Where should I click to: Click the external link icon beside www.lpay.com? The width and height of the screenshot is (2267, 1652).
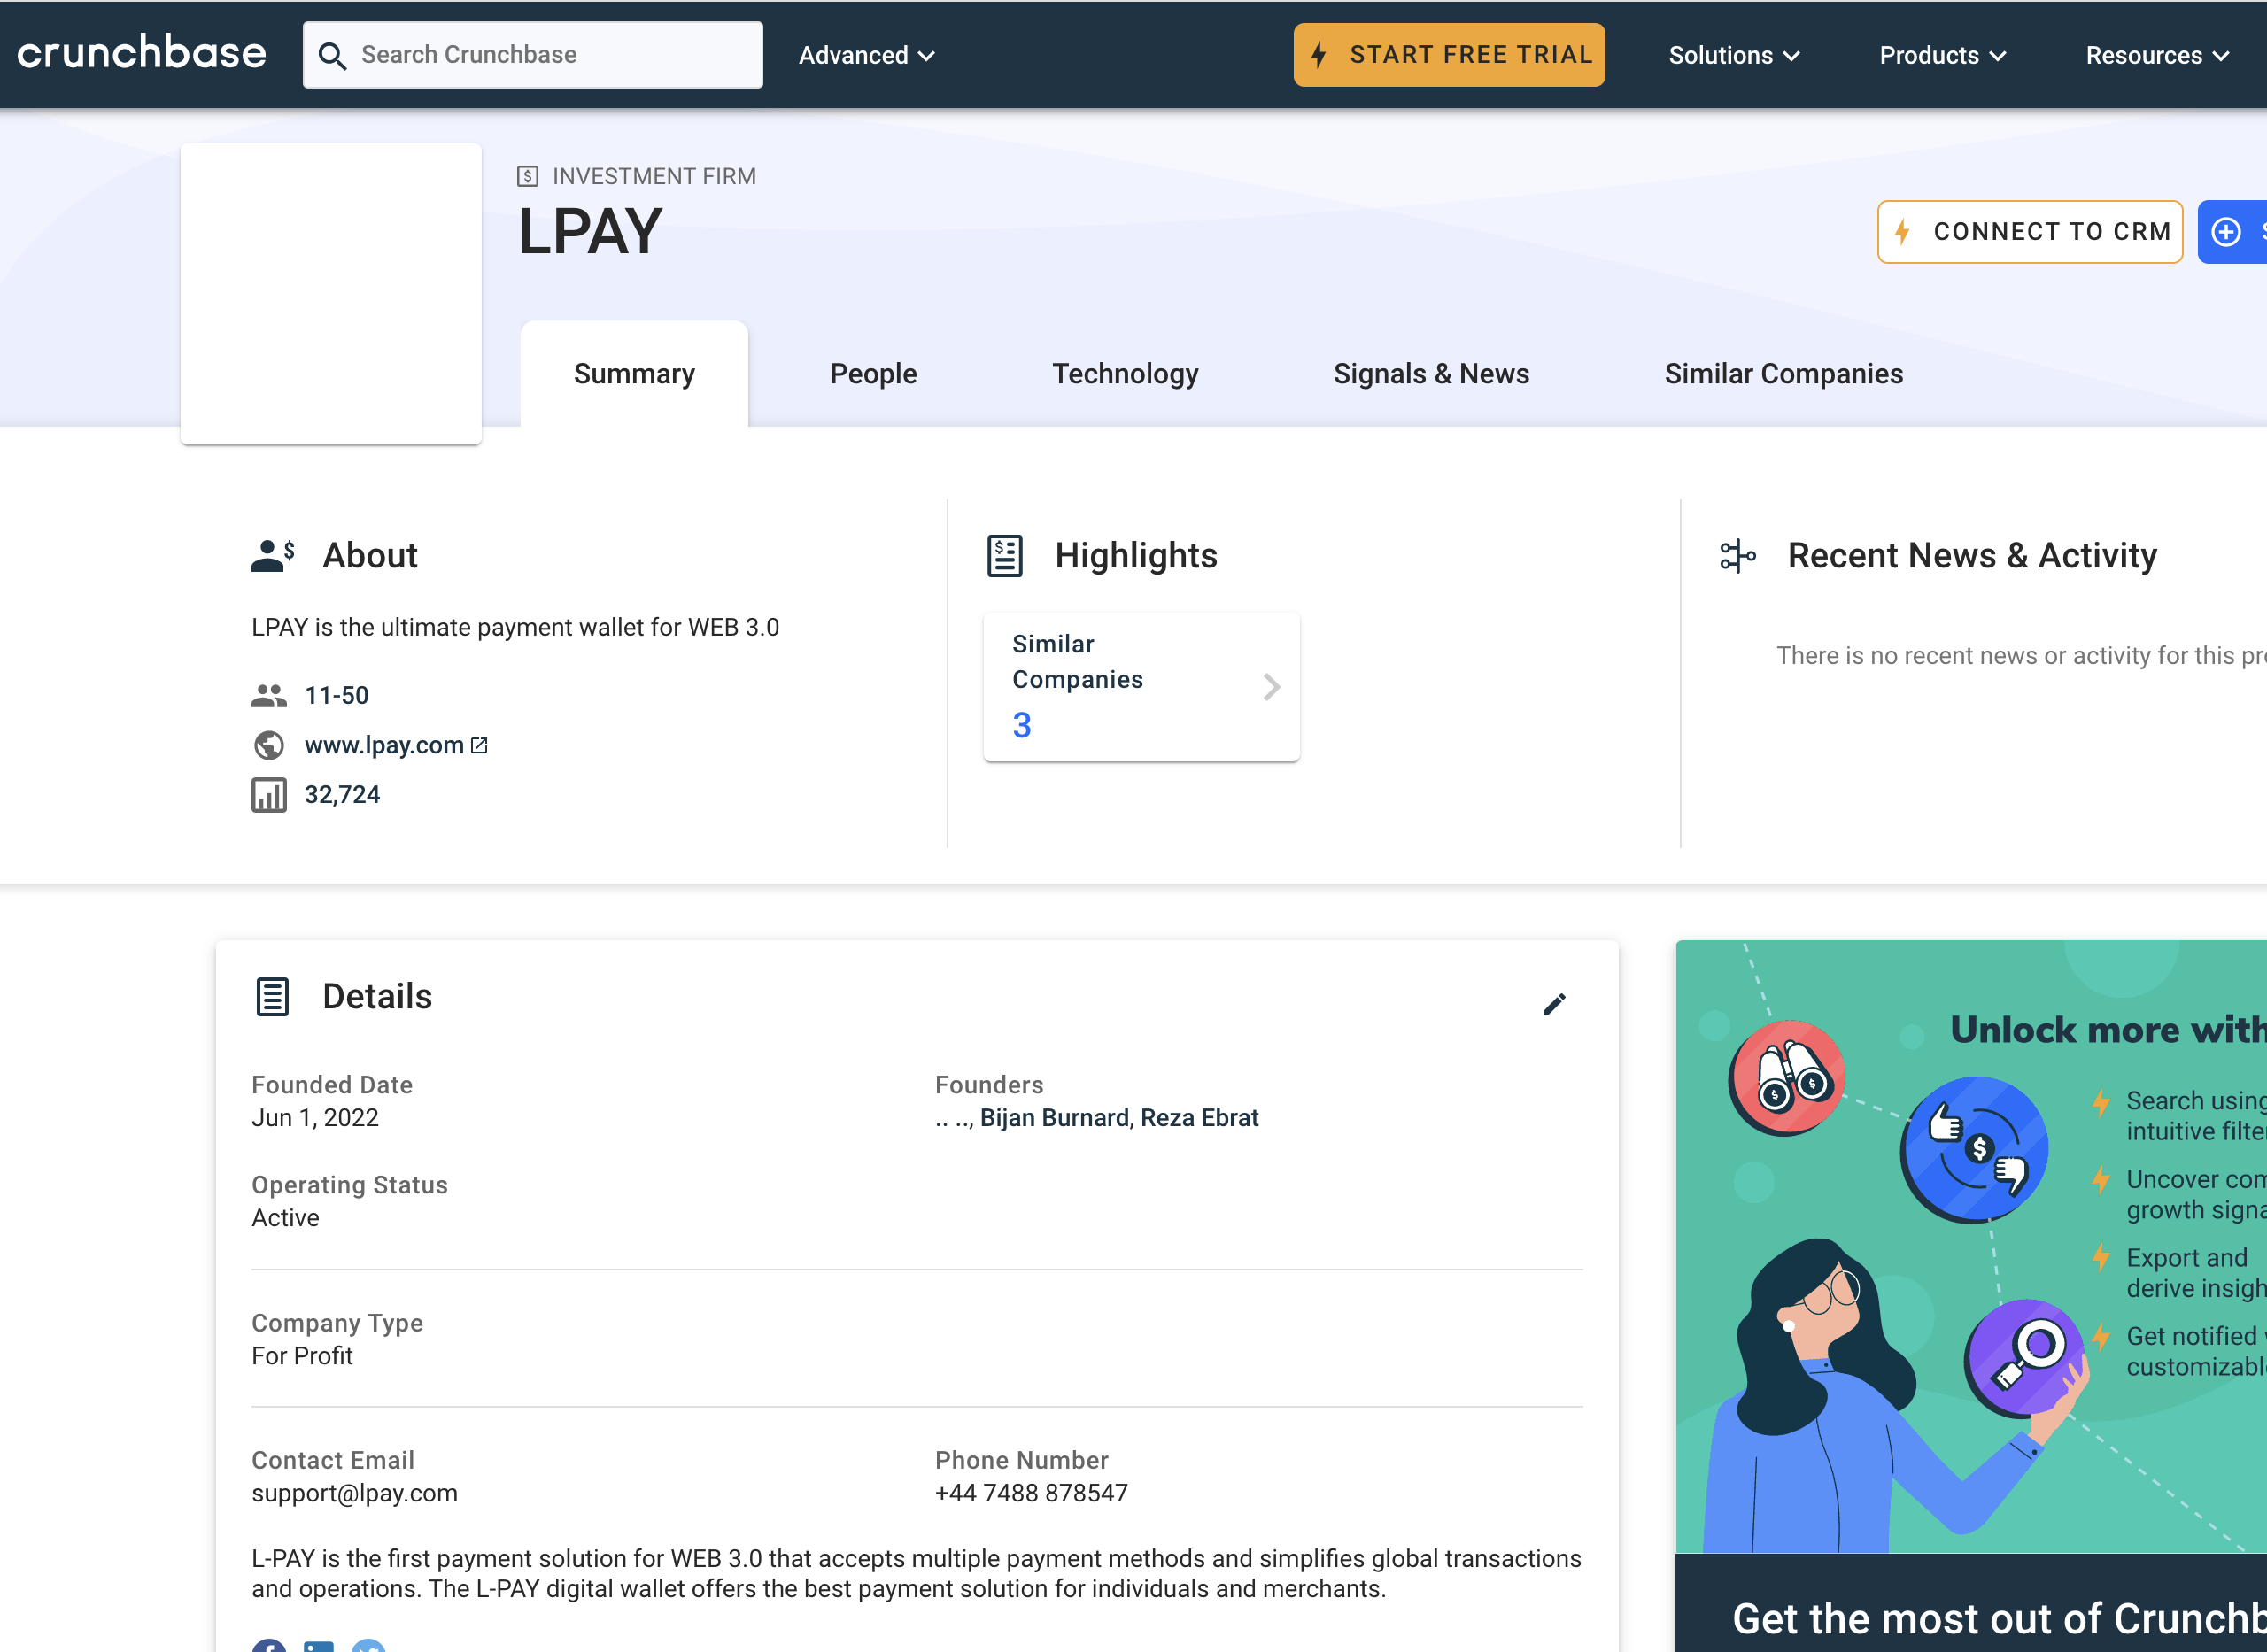point(479,745)
